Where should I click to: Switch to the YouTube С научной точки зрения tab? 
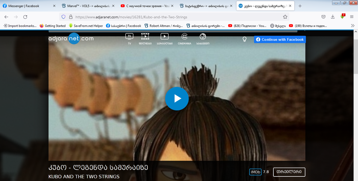(x=146, y=6)
